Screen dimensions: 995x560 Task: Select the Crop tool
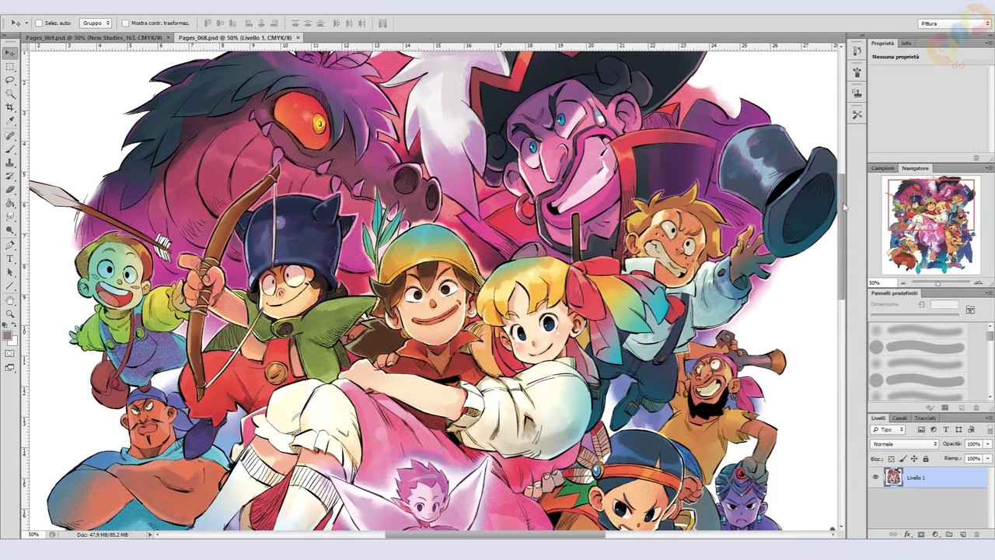[9, 107]
